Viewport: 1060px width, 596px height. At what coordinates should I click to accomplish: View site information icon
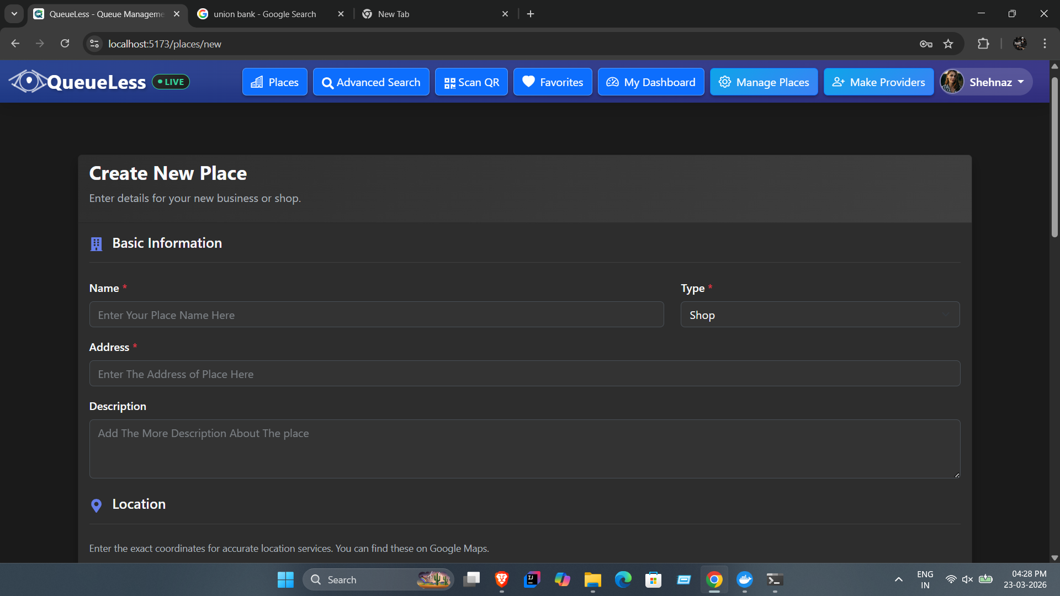coord(94,44)
